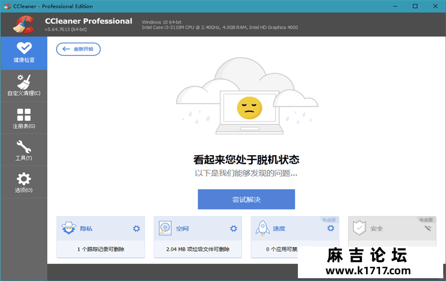The image size is (446, 281).
Task: Open the 注册表(G) registry section
Action: pos(24,118)
